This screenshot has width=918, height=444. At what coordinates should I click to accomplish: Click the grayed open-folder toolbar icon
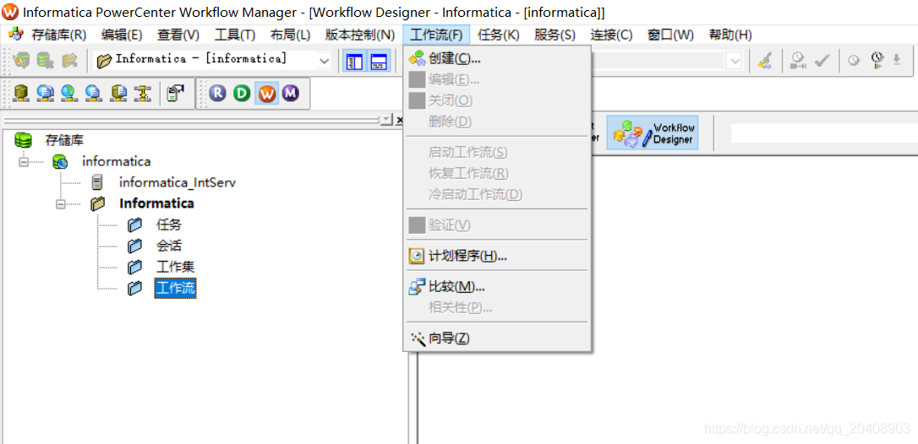coord(69,60)
